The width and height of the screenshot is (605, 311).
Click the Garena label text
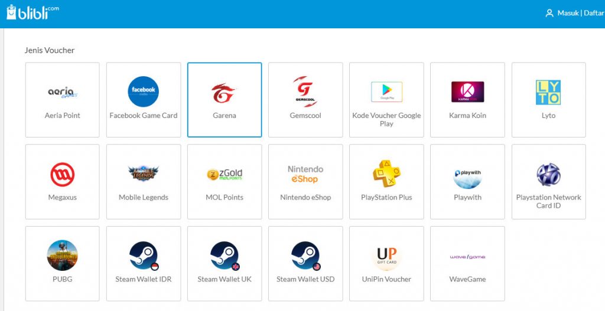pos(225,115)
